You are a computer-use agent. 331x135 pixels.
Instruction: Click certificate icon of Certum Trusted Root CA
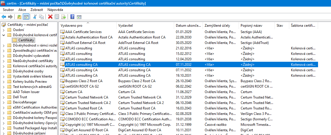(62, 108)
